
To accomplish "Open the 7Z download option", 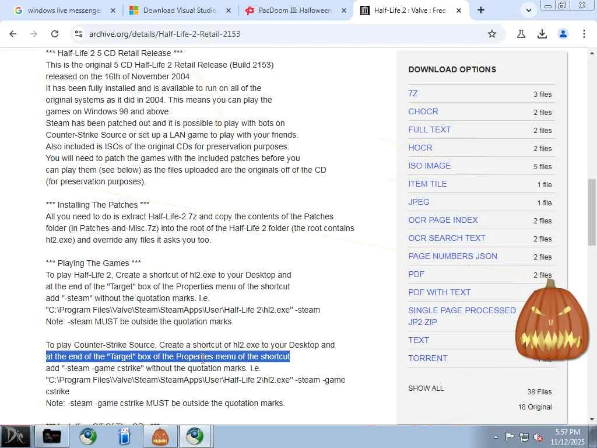I will point(413,93).
